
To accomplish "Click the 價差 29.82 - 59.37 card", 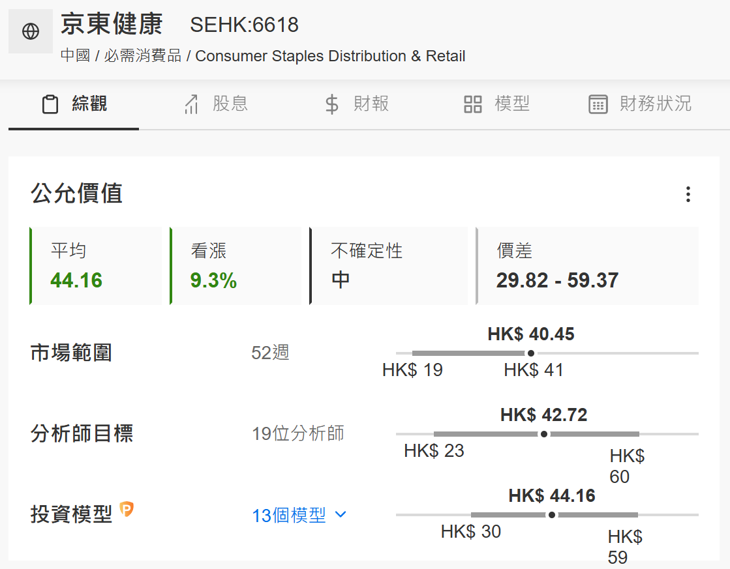I will coord(587,266).
